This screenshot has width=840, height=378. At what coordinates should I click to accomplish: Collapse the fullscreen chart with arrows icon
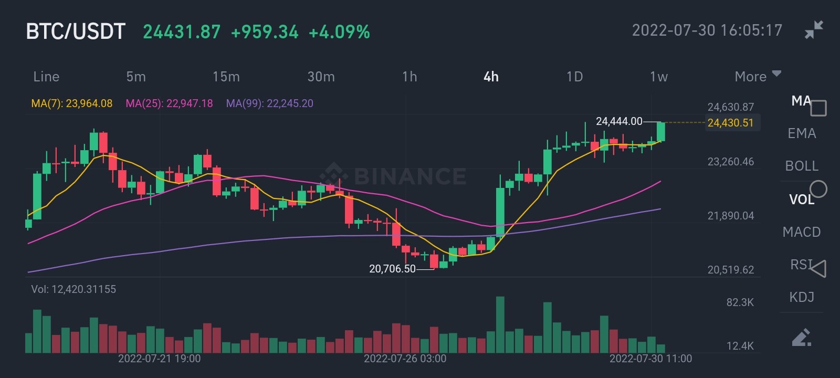coord(814,30)
